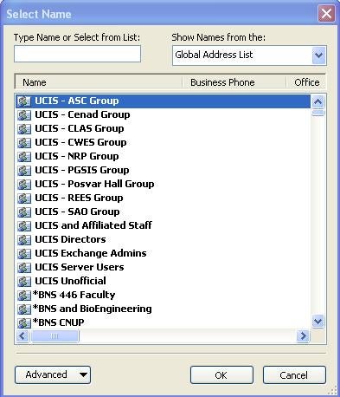The width and height of the screenshot is (340, 397).
Task: Confirm selection with the OK button
Action: click(x=221, y=375)
